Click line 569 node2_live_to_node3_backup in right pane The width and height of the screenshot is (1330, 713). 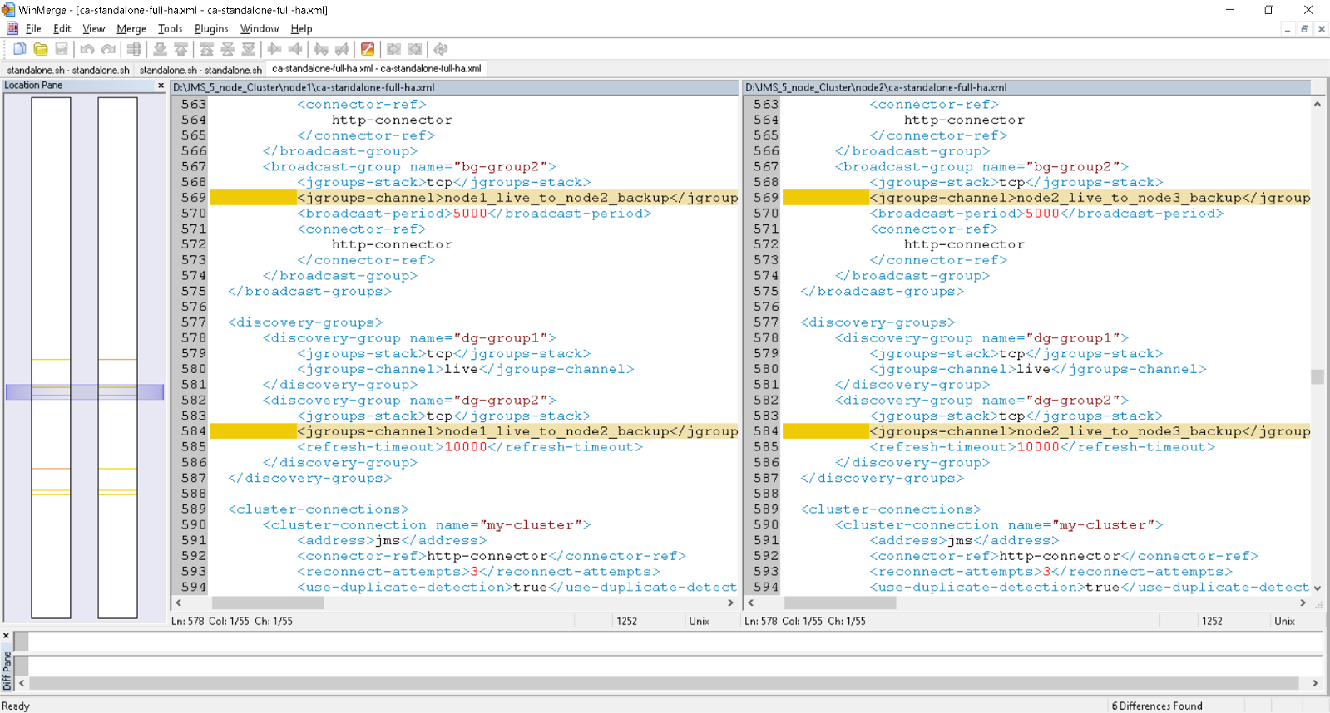point(1129,198)
